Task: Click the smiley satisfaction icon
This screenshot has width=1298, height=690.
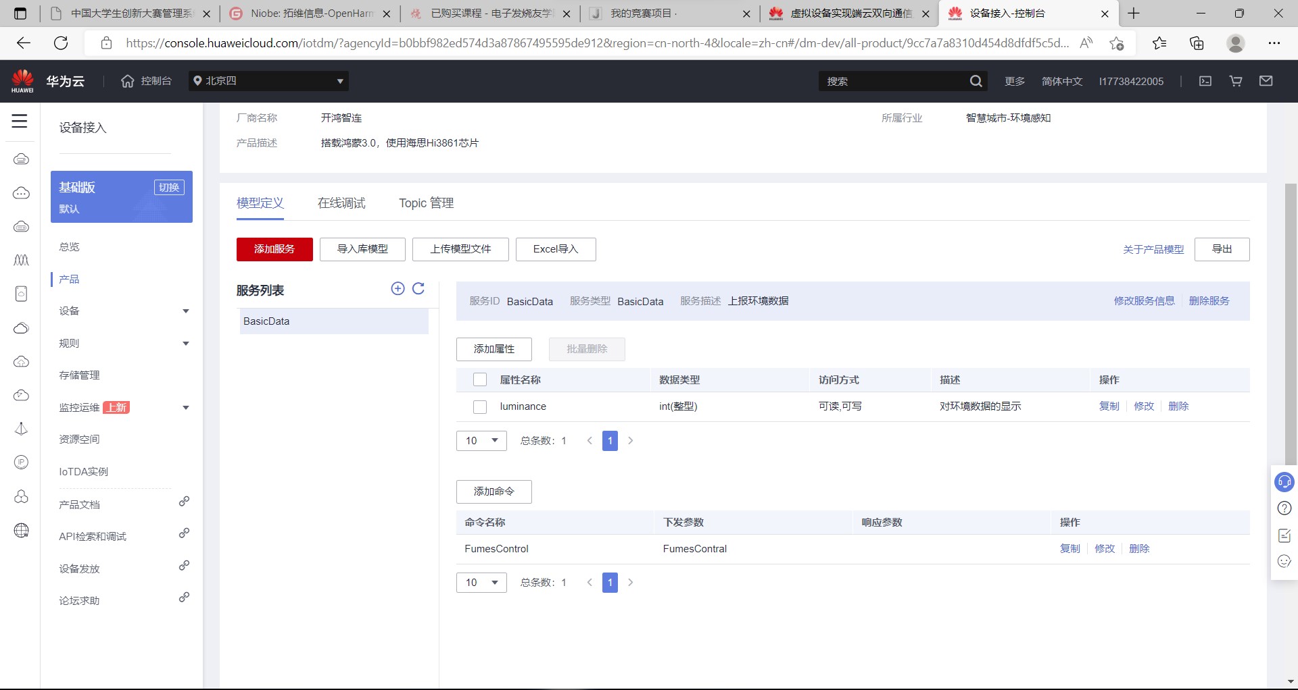Action: point(1284,561)
